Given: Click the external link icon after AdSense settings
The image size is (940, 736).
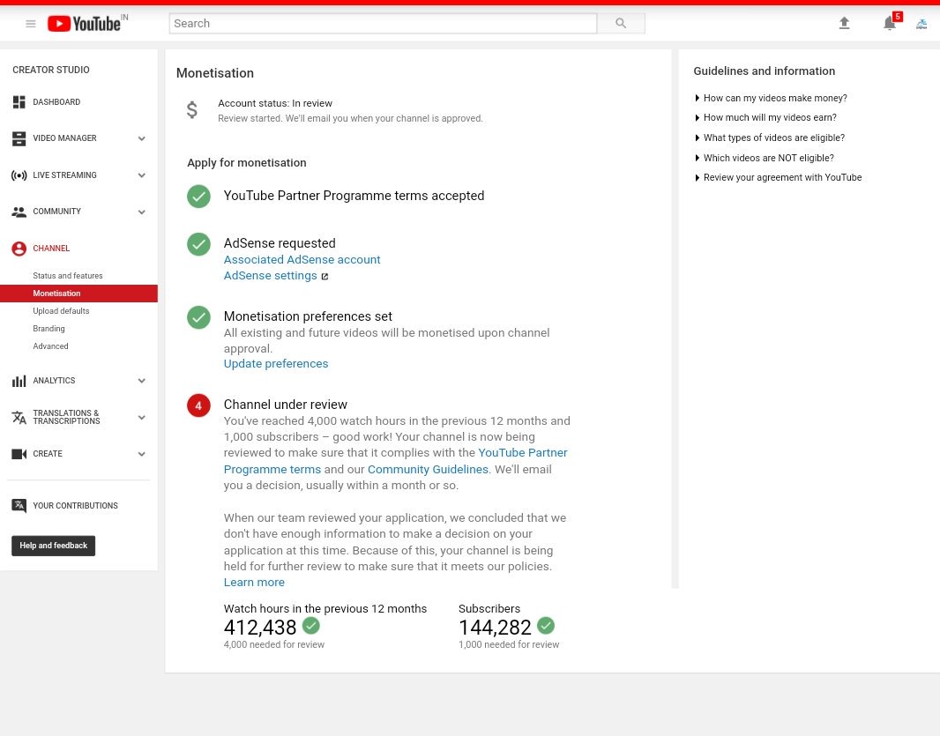Looking at the screenshot, I should [325, 276].
